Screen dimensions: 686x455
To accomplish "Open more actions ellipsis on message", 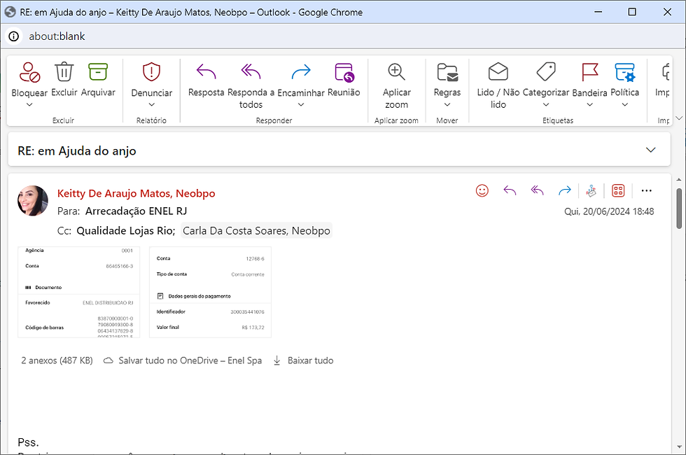I will tap(646, 190).
